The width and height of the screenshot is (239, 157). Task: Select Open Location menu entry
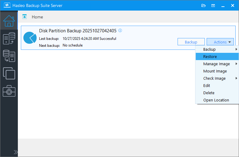(217, 100)
